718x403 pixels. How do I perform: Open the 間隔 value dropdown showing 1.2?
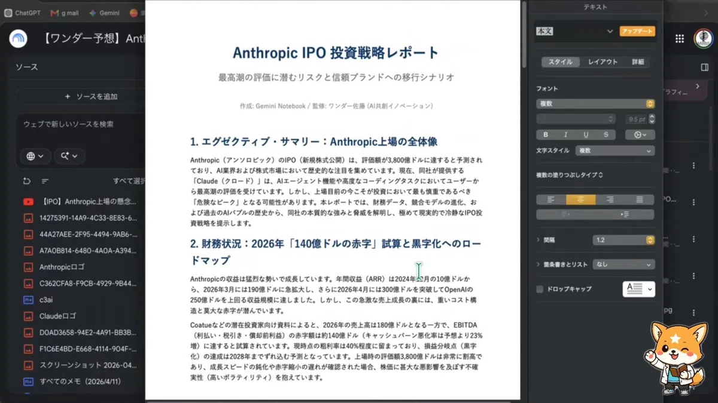(623, 240)
